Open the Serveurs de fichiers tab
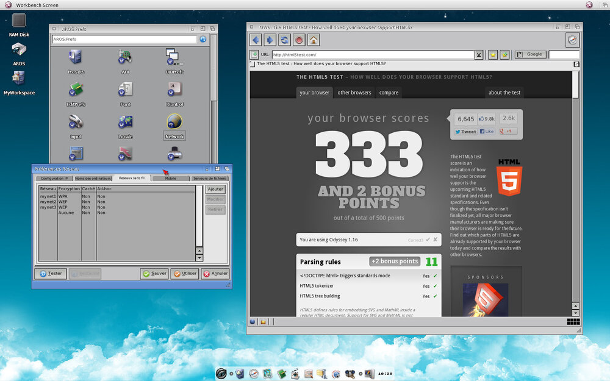Image resolution: width=610 pixels, height=381 pixels. (x=209, y=179)
